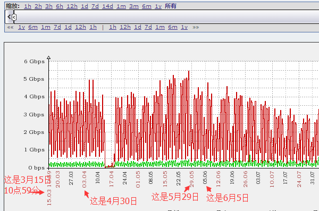Screen dimensions: 319x211
Task: Click the 2 Gbps axis label
Action: coord(34,132)
